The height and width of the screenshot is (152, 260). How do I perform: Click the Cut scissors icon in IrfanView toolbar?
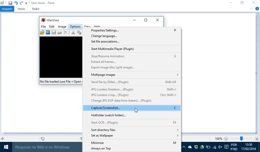point(73,32)
